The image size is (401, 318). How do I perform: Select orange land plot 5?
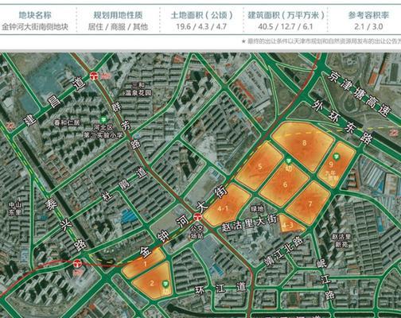click(259, 166)
